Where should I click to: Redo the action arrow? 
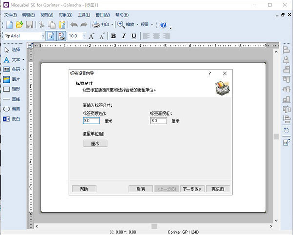84,25
